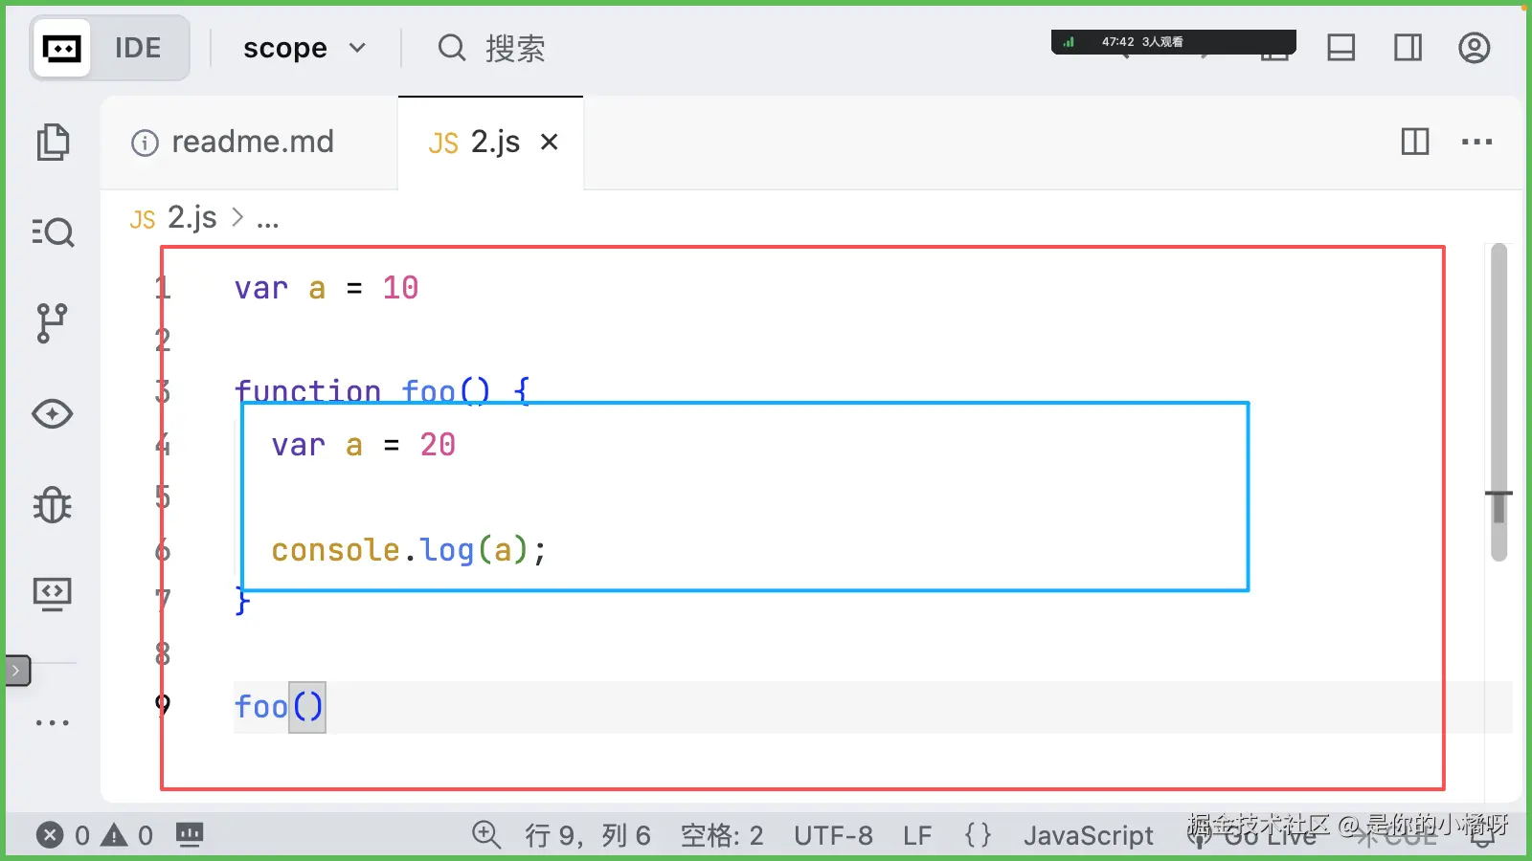Click the user account avatar icon

coord(1474,47)
